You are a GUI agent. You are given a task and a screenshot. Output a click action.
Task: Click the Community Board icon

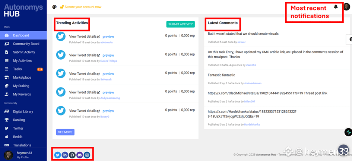[x=6, y=44]
